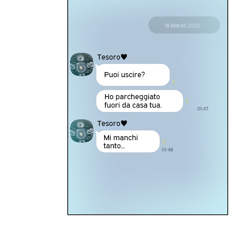
Task: Tap the 18 Marzo 2022 date pill
Action: [x=184, y=25]
